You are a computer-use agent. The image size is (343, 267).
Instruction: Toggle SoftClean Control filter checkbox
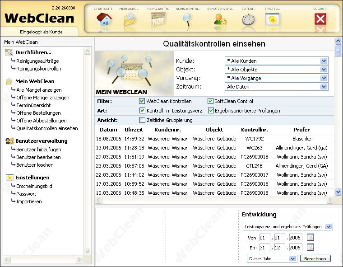click(x=210, y=101)
